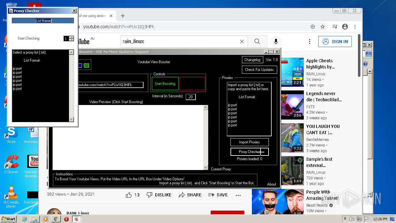Show hidden system tray icons
Screen dimensions: 396x223
[345, 219]
